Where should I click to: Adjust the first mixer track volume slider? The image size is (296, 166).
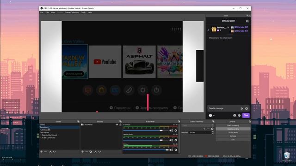[x=146, y=130]
